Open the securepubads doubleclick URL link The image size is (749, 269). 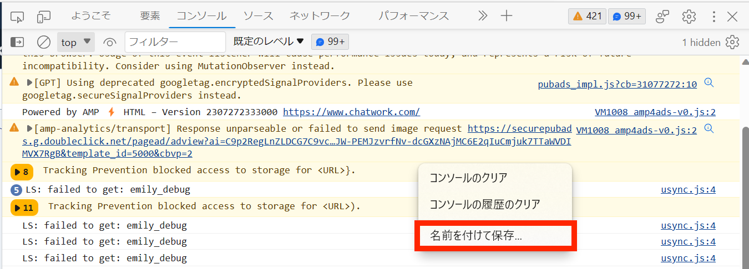(297, 141)
